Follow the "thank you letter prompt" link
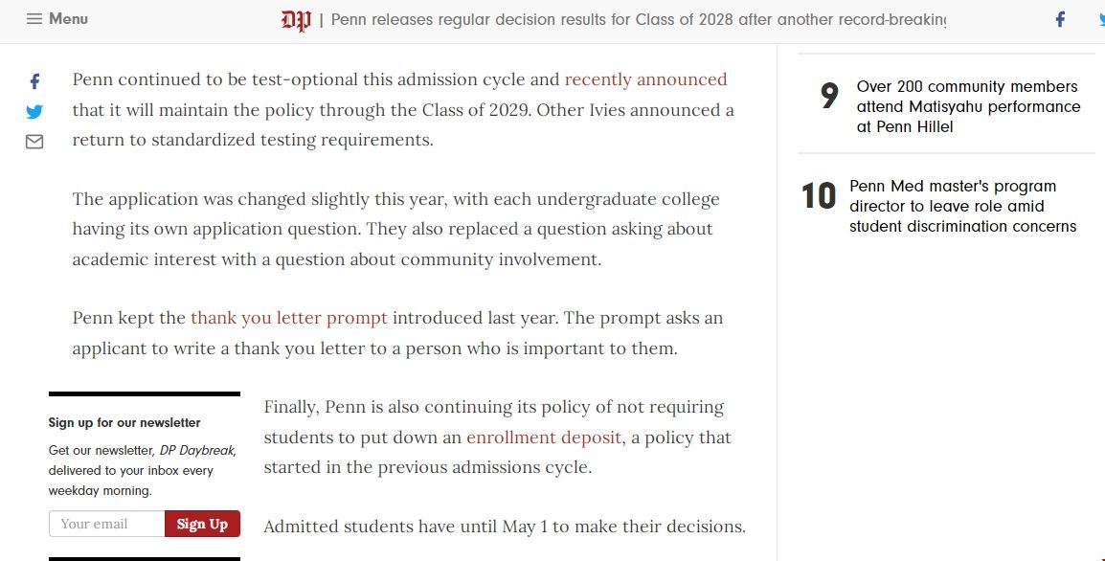 [289, 318]
